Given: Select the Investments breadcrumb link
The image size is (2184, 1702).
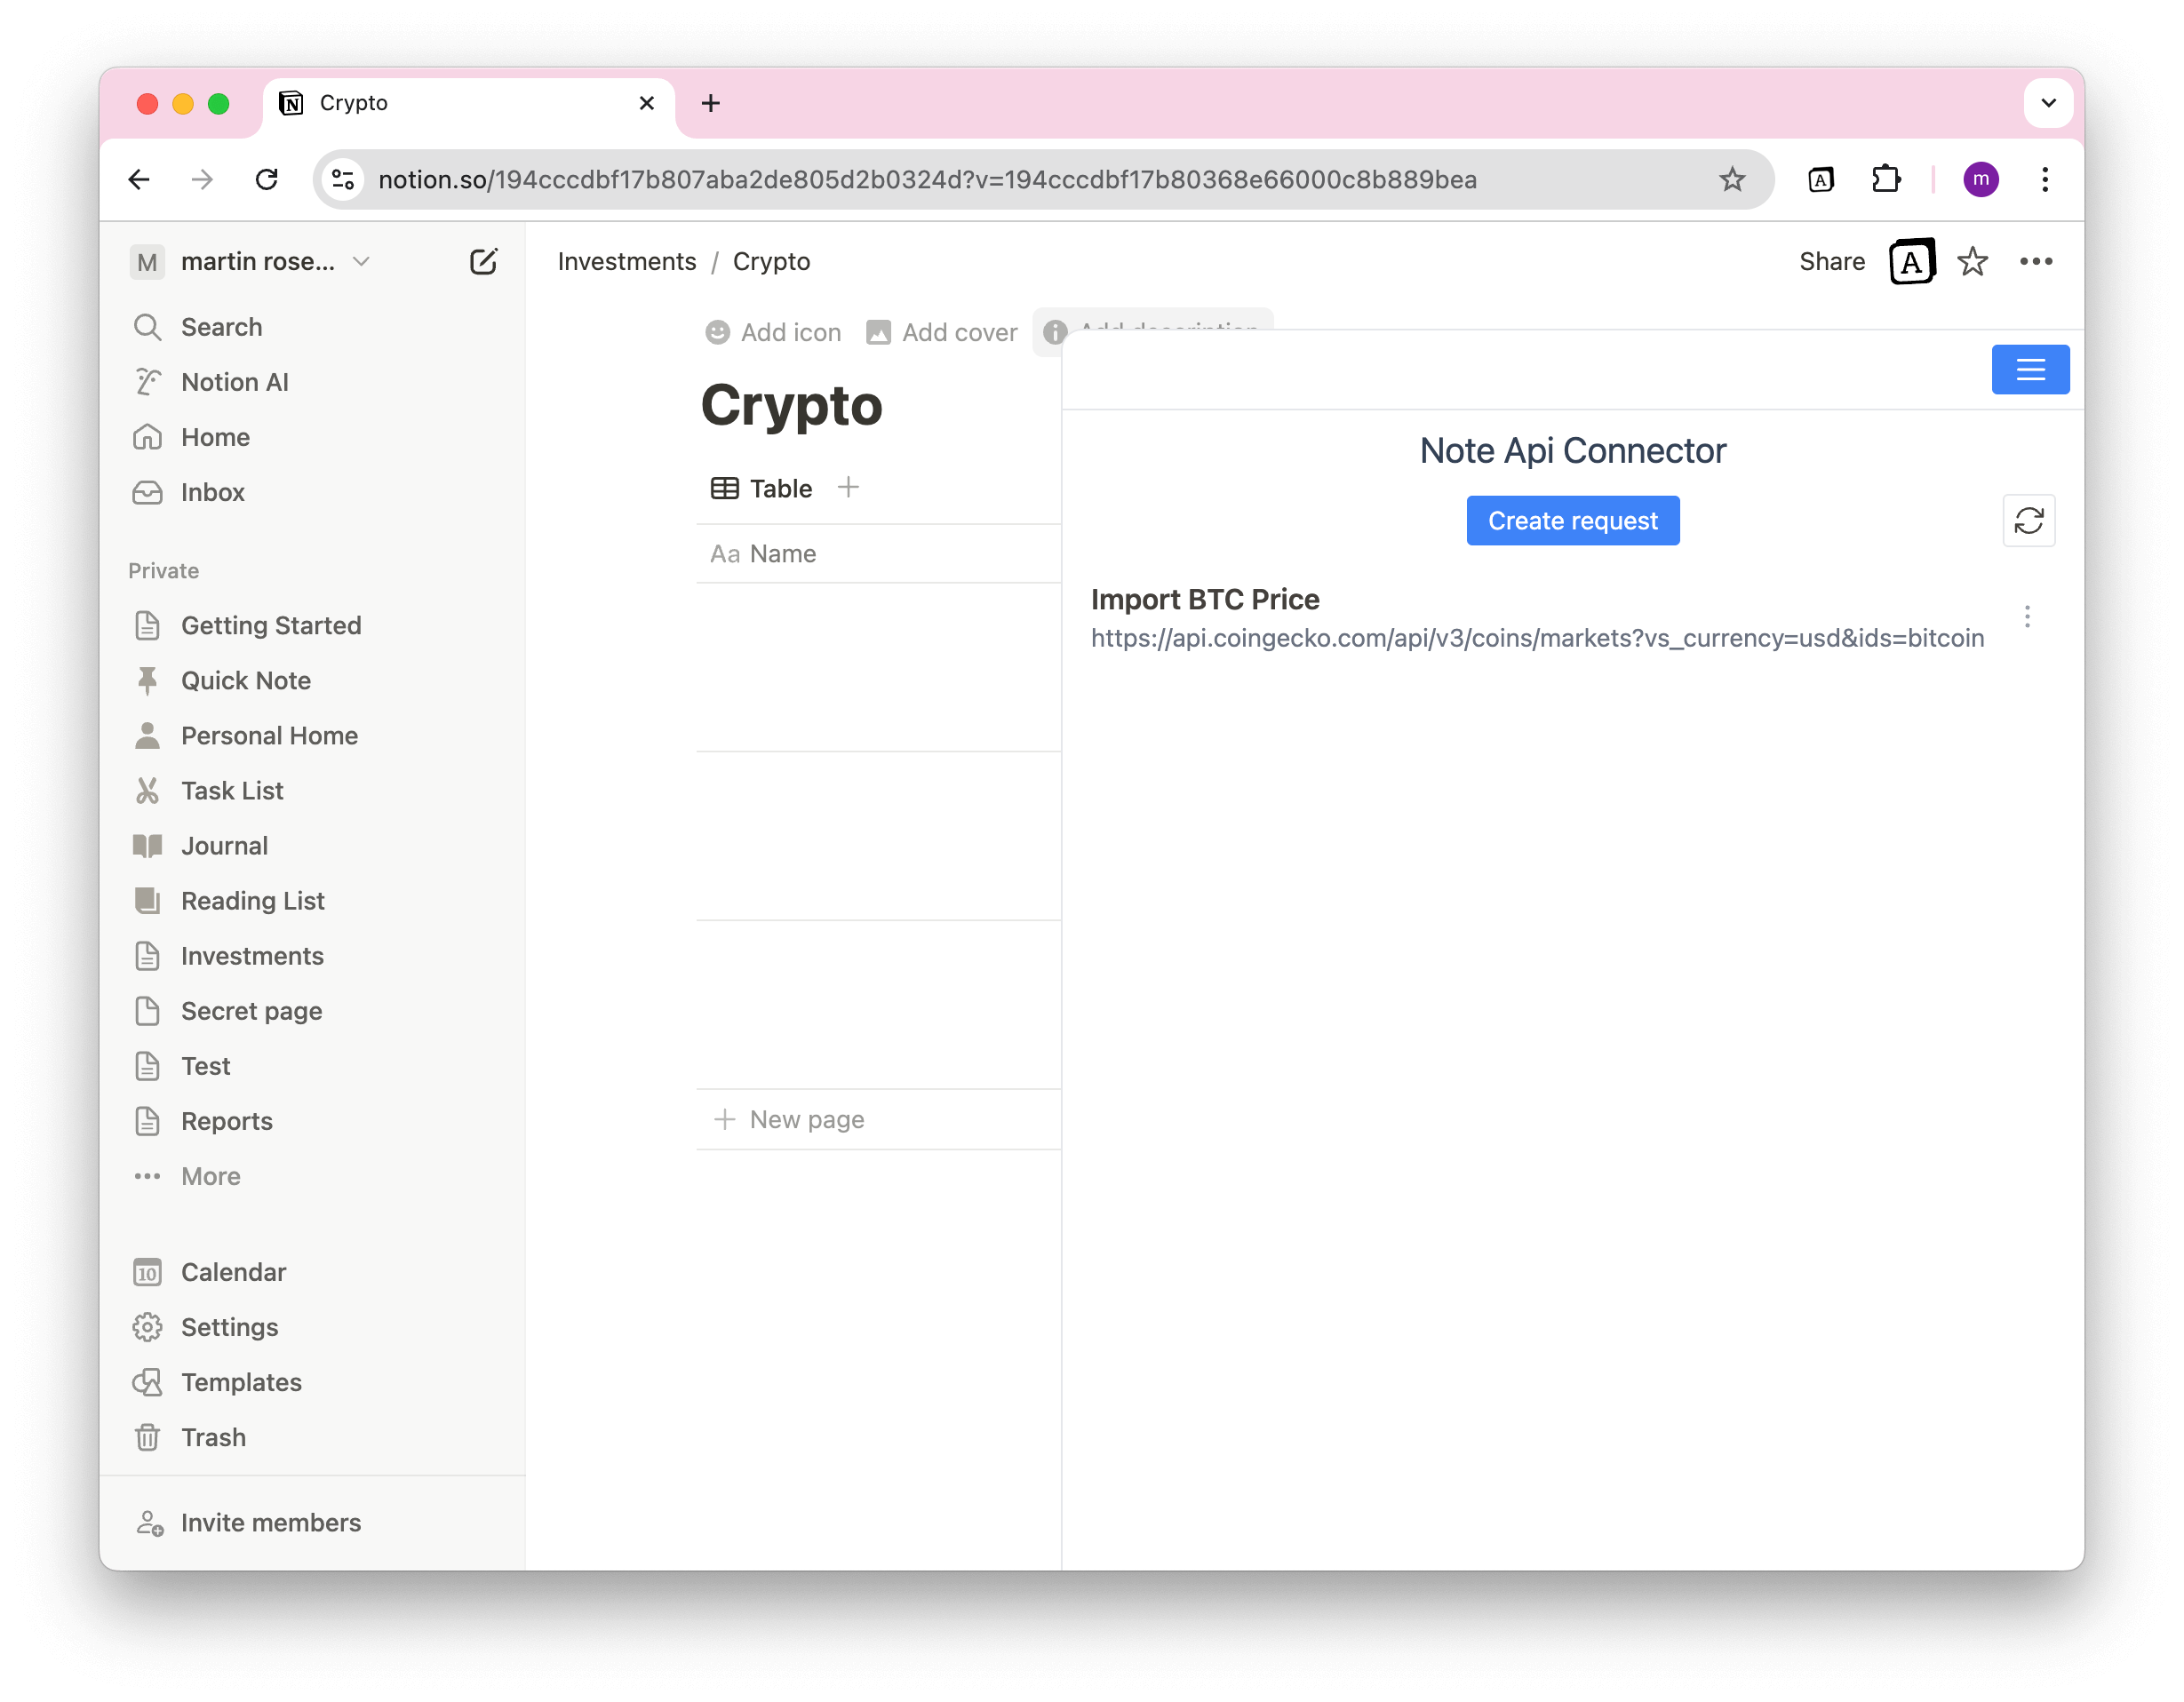Looking at the screenshot, I should (x=627, y=260).
